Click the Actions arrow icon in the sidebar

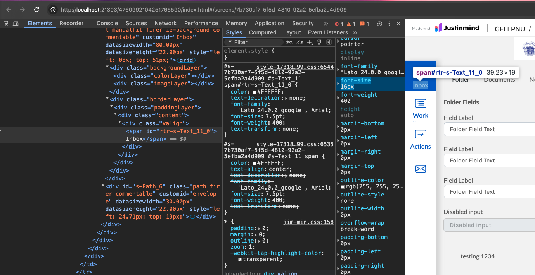coord(421,134)
